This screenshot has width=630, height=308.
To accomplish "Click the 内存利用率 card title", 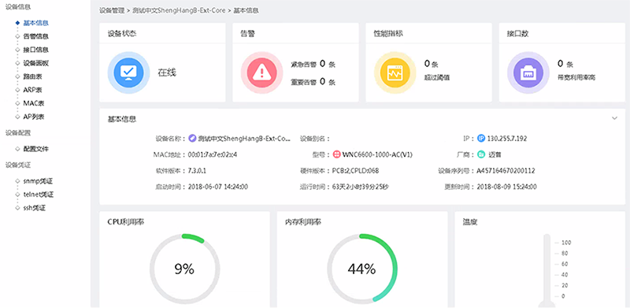I will [303, 222].
